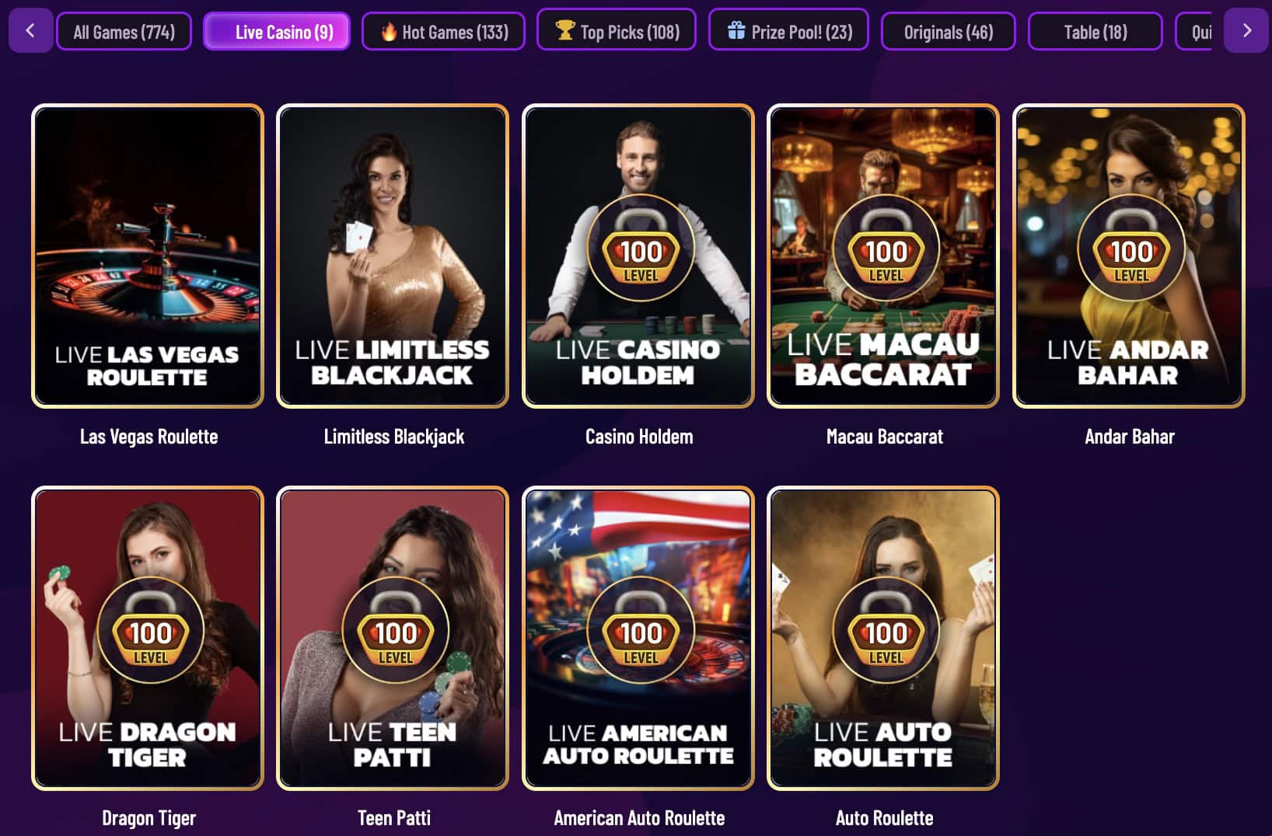
Task: Click the Level 100 lock on Dragon Tiger
Action: pos(150,630)
